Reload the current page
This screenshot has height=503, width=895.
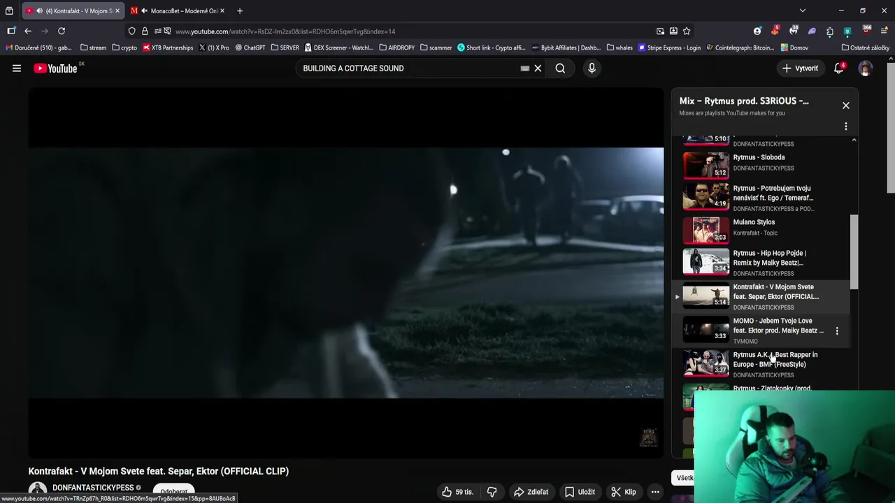pos(62,31)
